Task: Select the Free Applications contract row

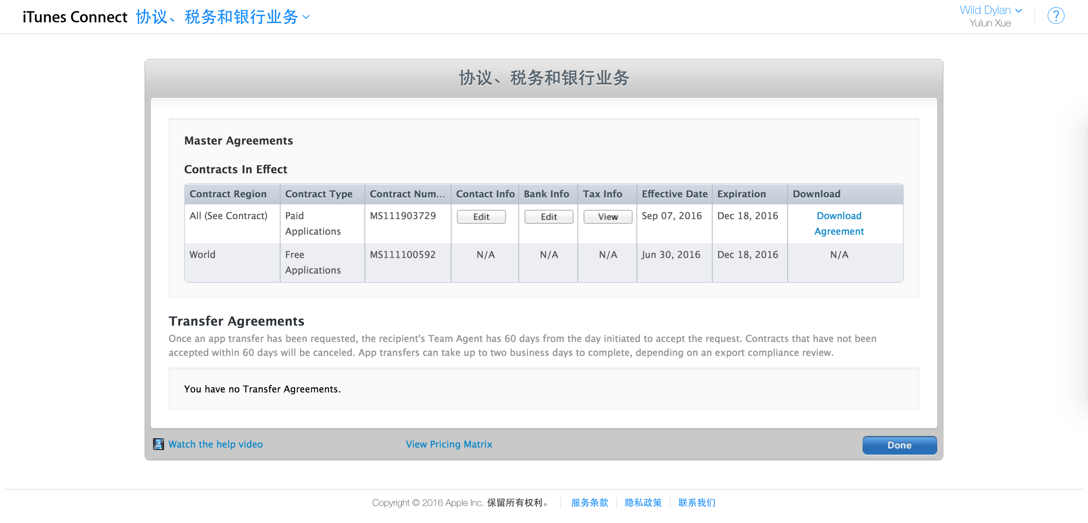Action: coord(312,262)
